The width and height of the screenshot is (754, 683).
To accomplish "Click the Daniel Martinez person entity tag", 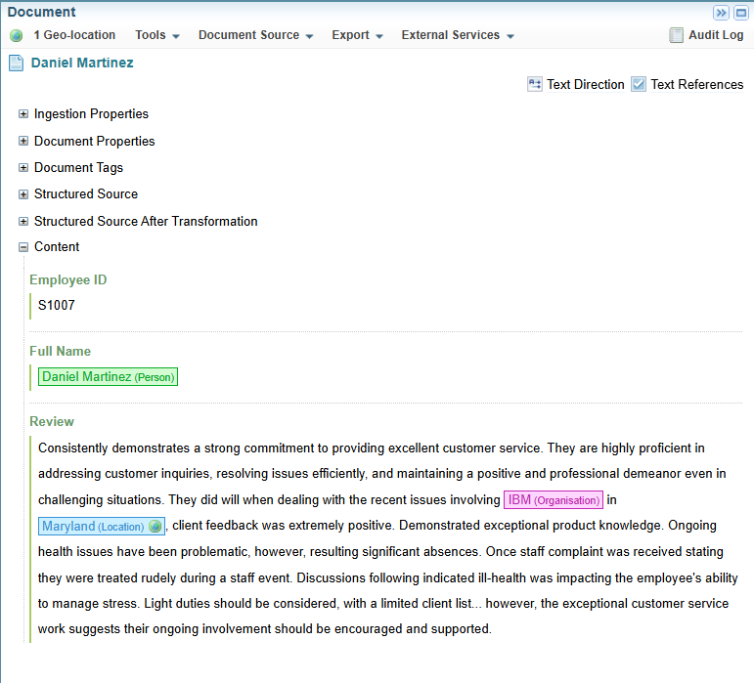I will tap(108, 377).
